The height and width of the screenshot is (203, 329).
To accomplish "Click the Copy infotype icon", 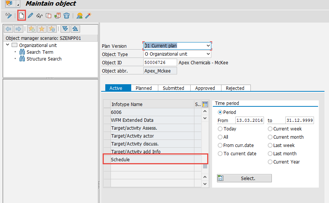I will 49,15.
